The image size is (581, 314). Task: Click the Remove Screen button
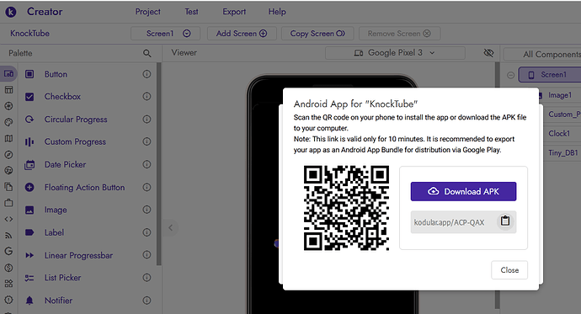coord(399,34)
